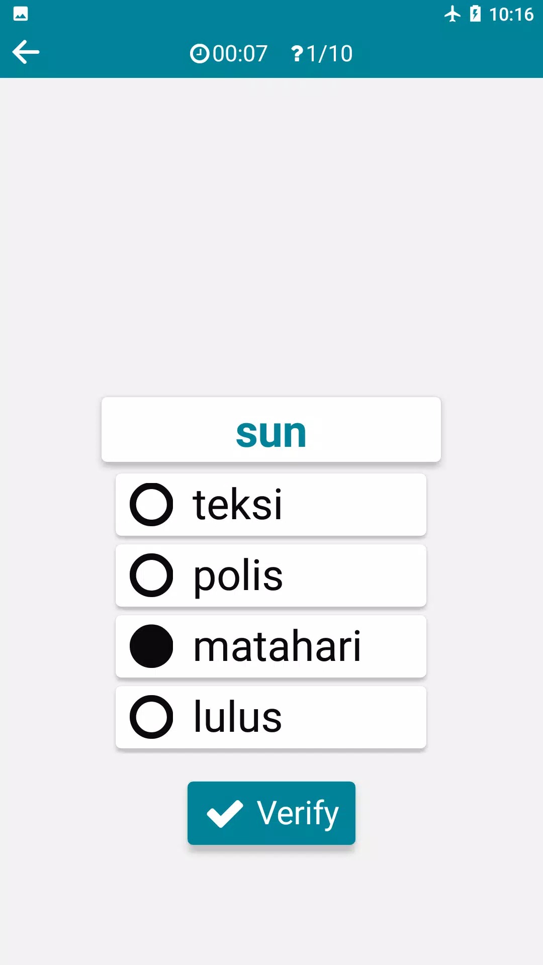543x965 pixels.
Task: Tap the 1/10 question progress counter
Action: [x=329, y=53]
